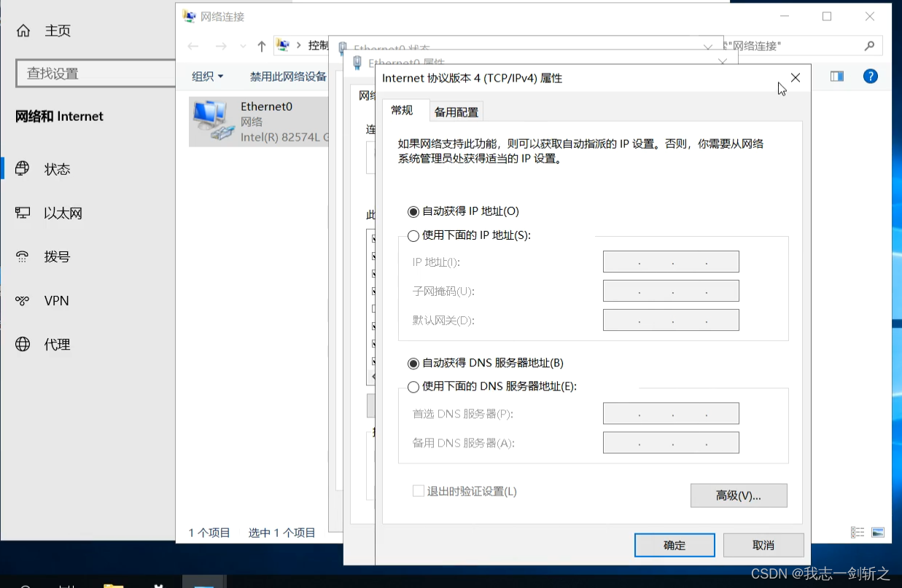Go to Settings home page (主页)
Viewport: 902px width, 588px height.
[x=44, y=31]
